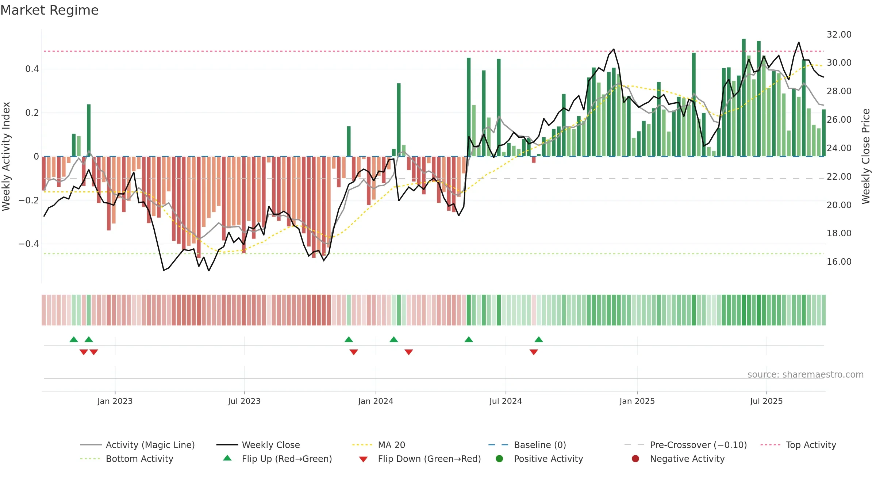Click the Weekly Close Price axis title
The height and width of the screenshot is (493, 876).
coord(866,156)
